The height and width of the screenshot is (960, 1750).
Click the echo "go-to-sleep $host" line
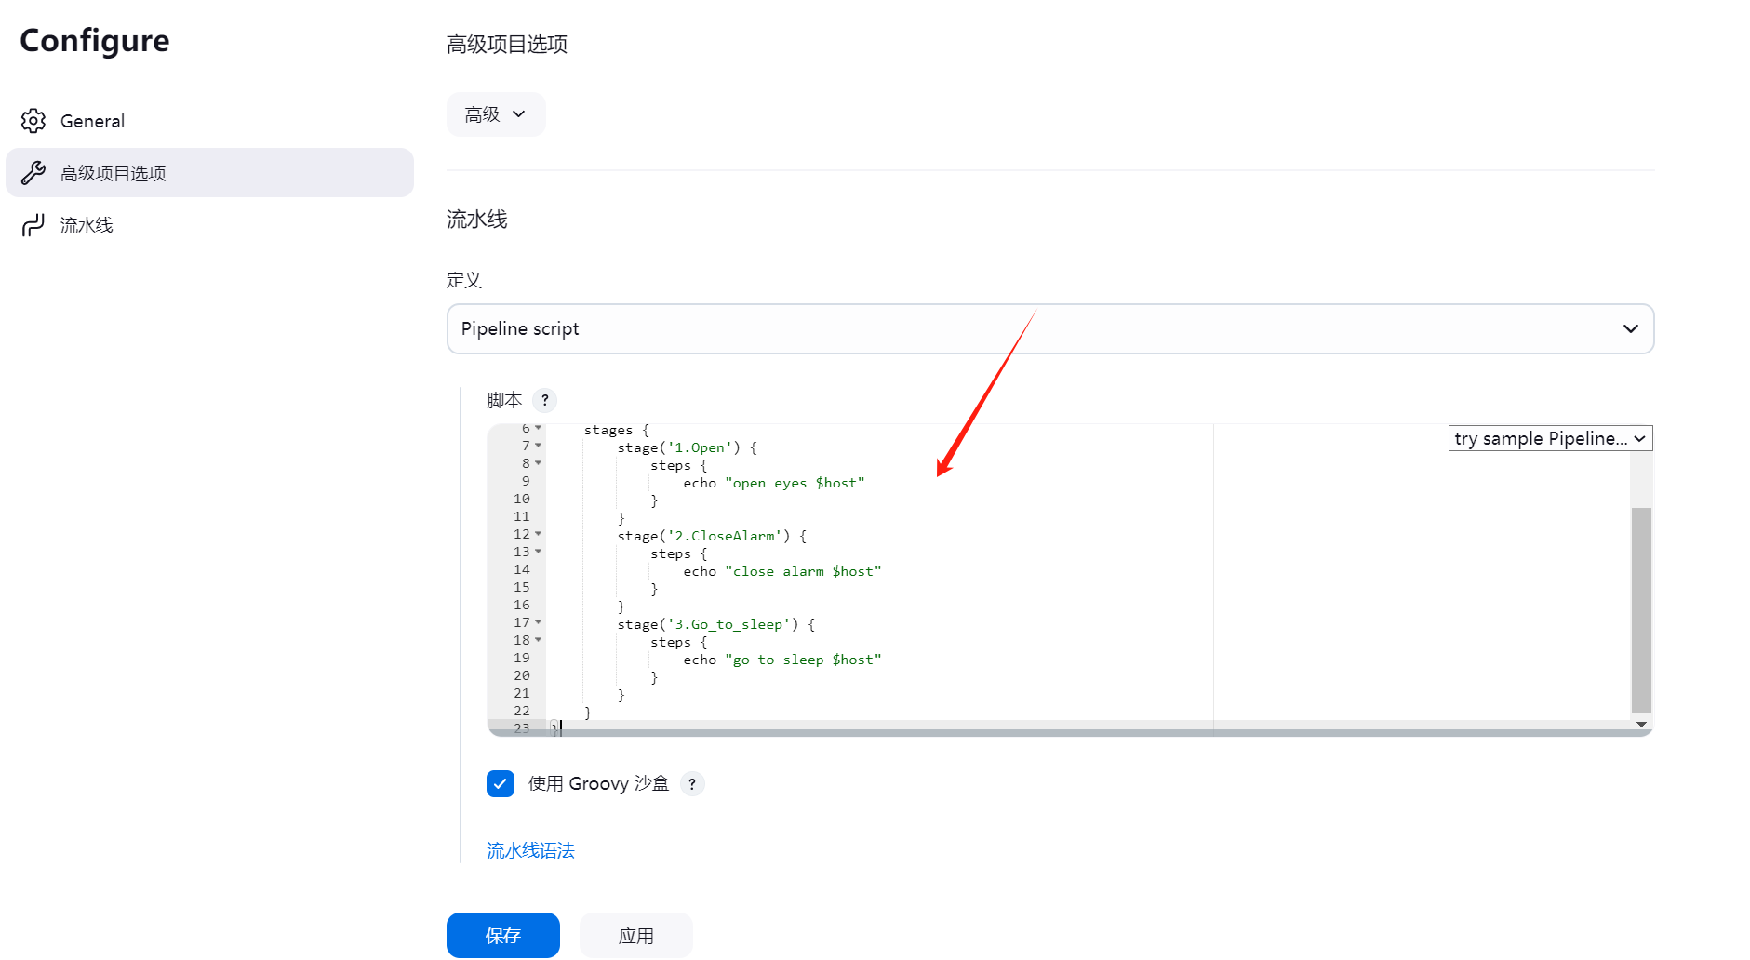pyautogui.click(x=782, y=660)
